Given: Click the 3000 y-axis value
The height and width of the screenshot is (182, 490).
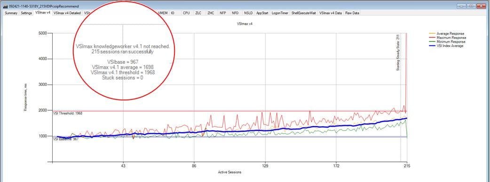Looking at the screenshot, I should tap(43, 85).
